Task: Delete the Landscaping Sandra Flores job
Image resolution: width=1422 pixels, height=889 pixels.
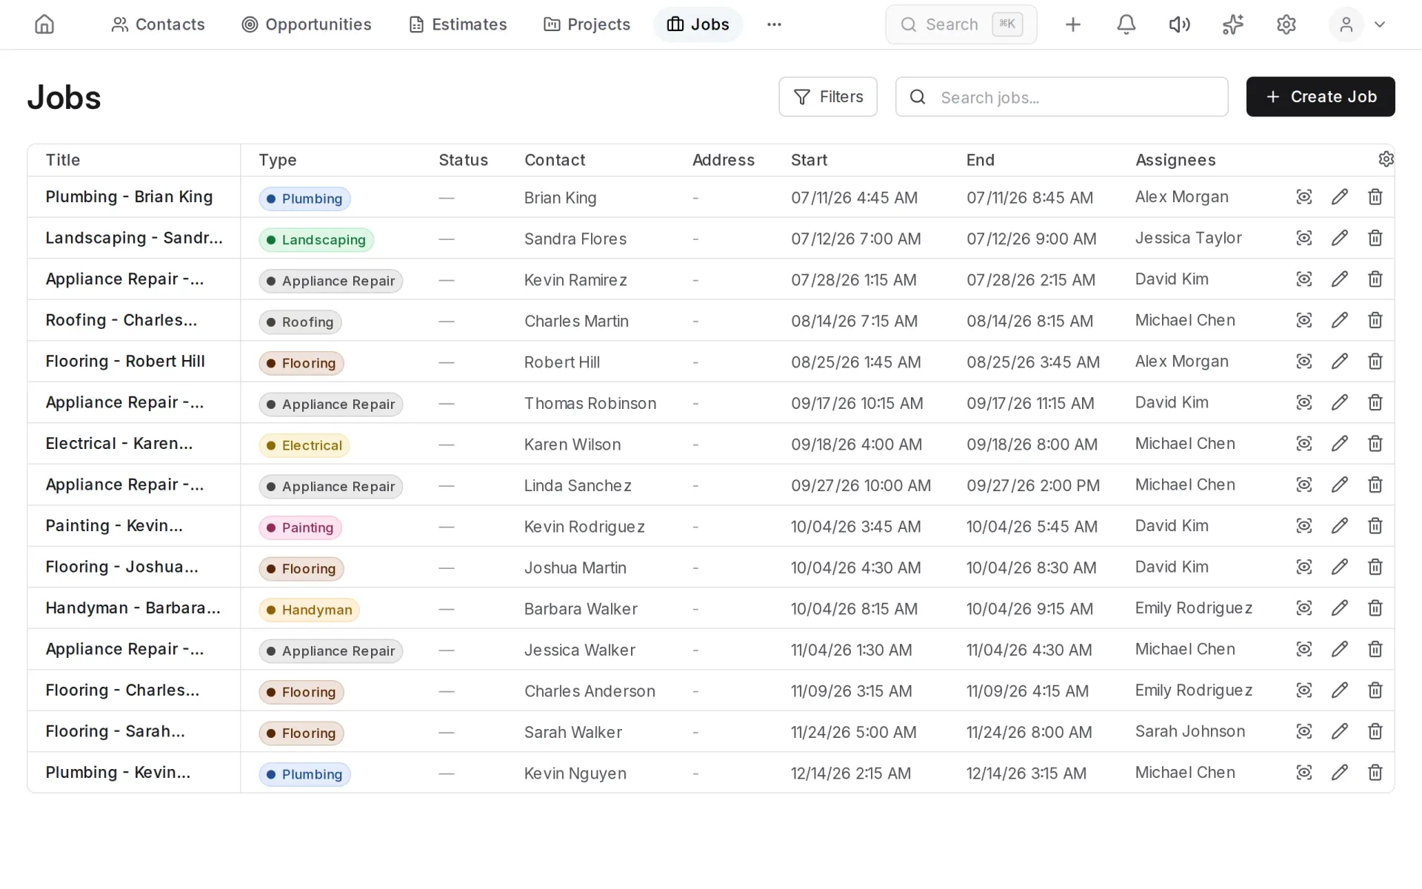Action: tap(1375, 238)
